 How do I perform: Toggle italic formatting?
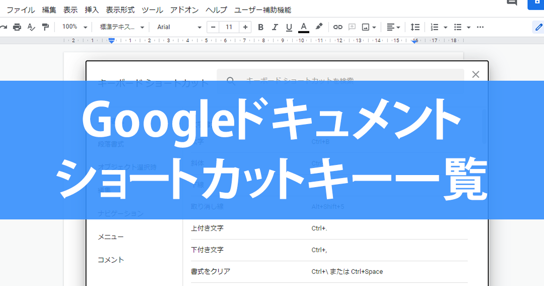pos(275,27)
